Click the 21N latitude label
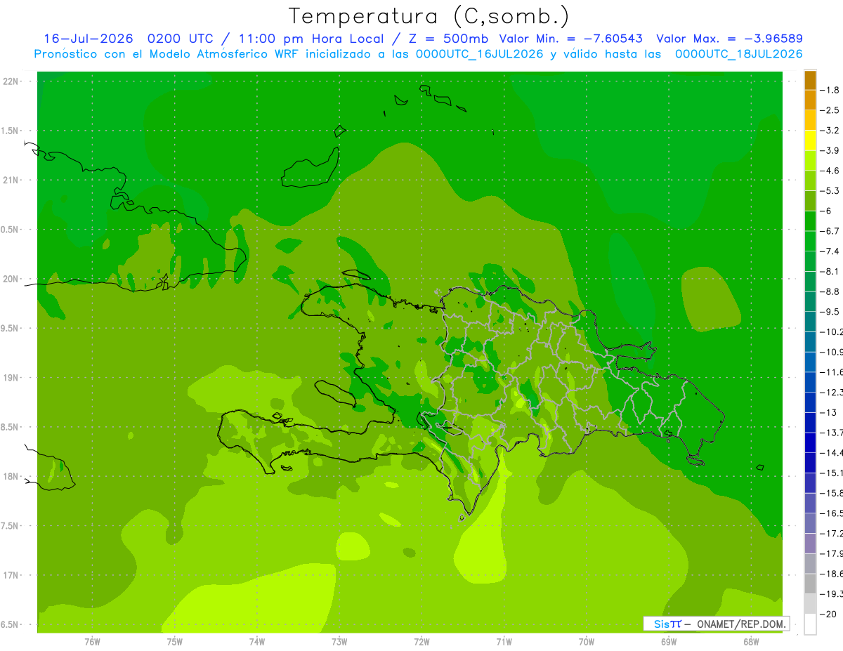Screen dimensions: 843x651 [x=10, y=180]
